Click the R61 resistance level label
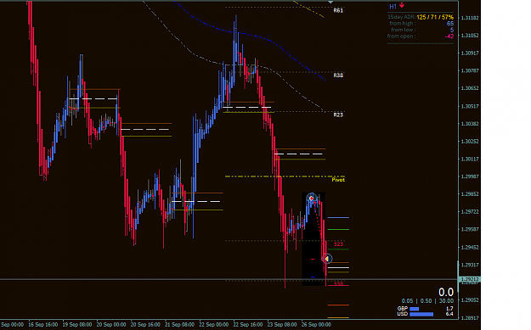 [338, 10]
